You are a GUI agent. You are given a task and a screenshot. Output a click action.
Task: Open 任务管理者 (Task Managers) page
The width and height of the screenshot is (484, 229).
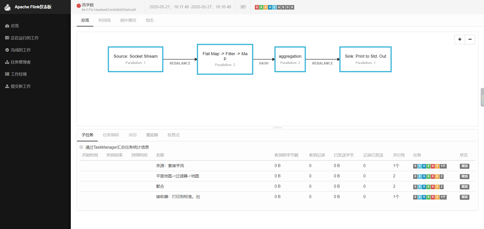point(21,62)
